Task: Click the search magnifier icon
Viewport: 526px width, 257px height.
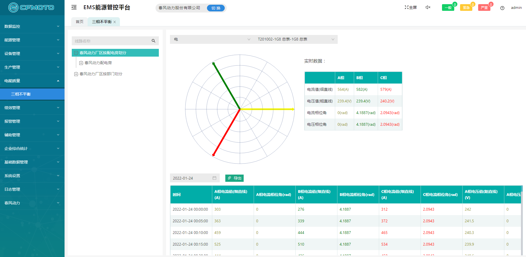Action: pyautogui.click(x=153, y=41)
